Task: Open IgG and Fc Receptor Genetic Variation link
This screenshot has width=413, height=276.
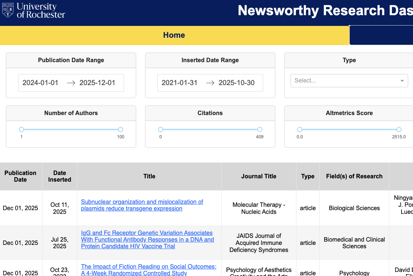Action: click(148, 240)
